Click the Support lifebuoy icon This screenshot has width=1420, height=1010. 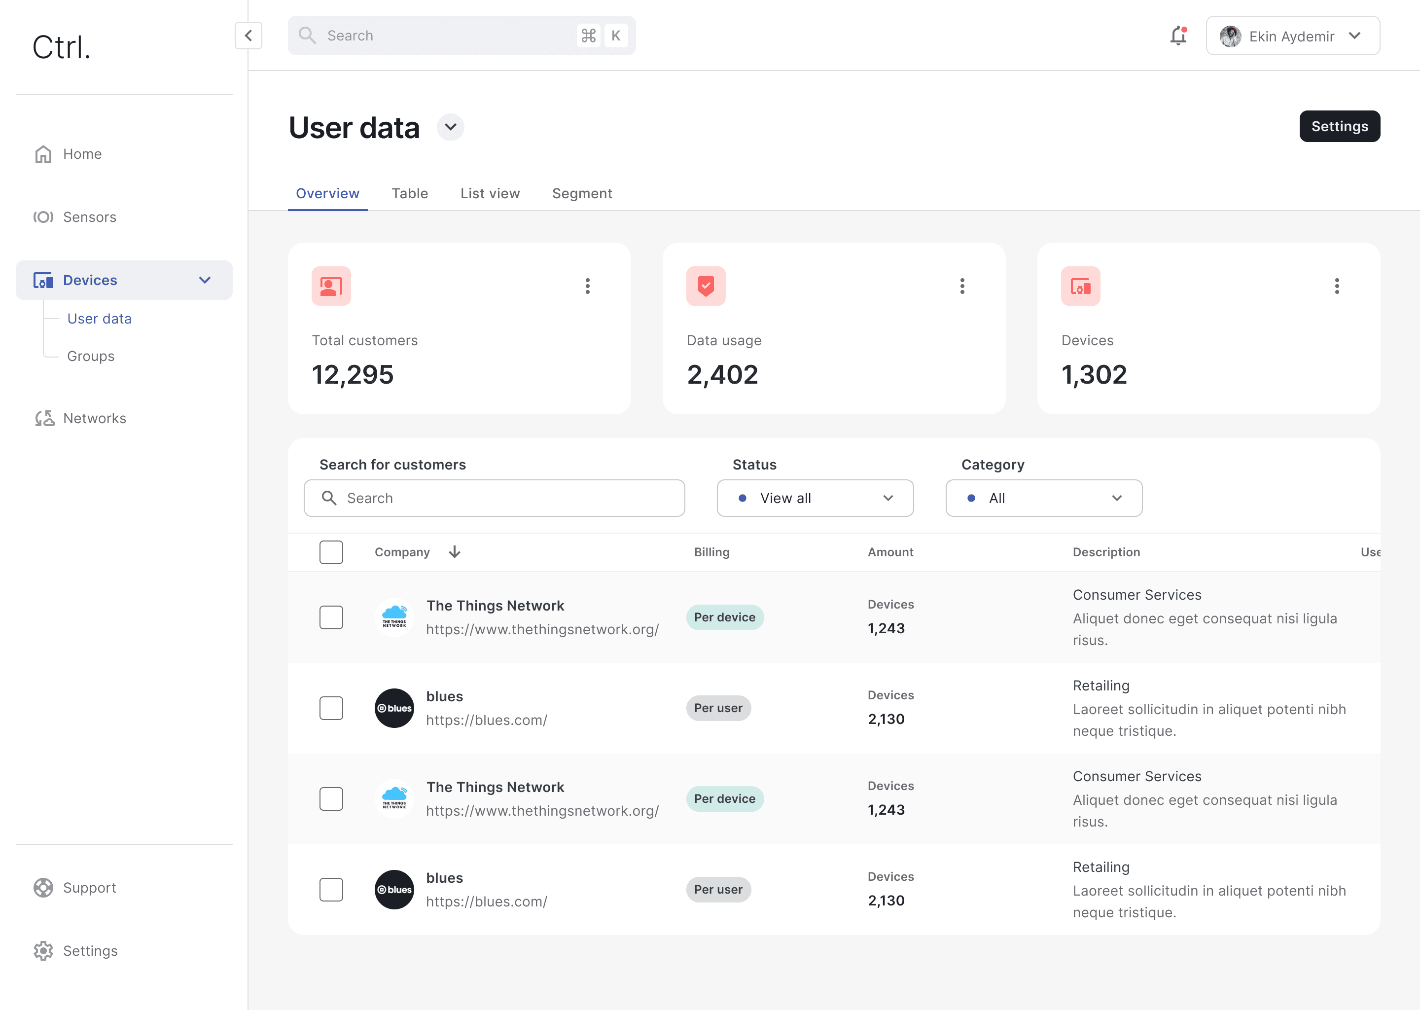pyautogui.click(x=43, y=888)
